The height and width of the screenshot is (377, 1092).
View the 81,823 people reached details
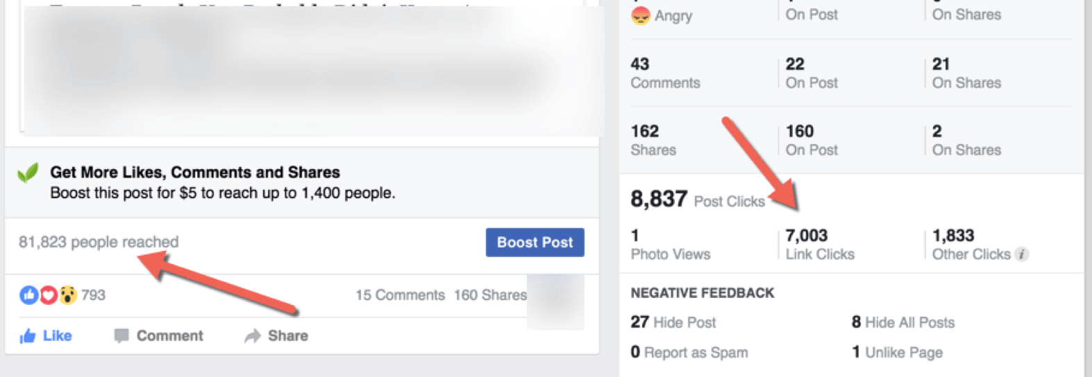(99, 242)
